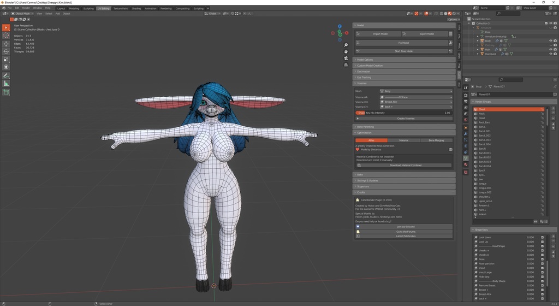
Task: Uncheck the Look down shape key checkbox
Action: [x=542, y=237]
